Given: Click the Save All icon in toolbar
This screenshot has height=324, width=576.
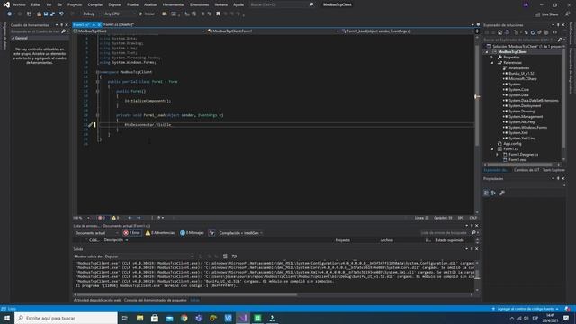Looking at the screenshot, I should pyautogui.click(x=52, y=14).
